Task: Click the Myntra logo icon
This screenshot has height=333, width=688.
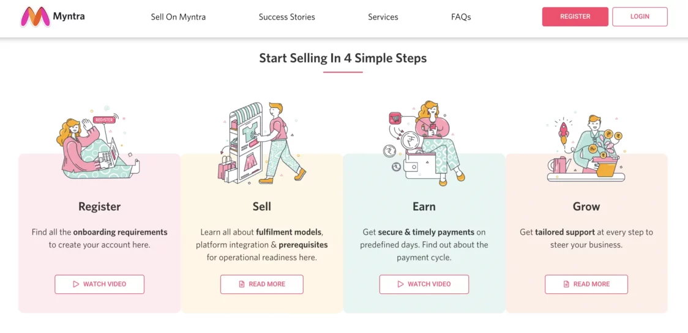Action: (x=35, y=16)
